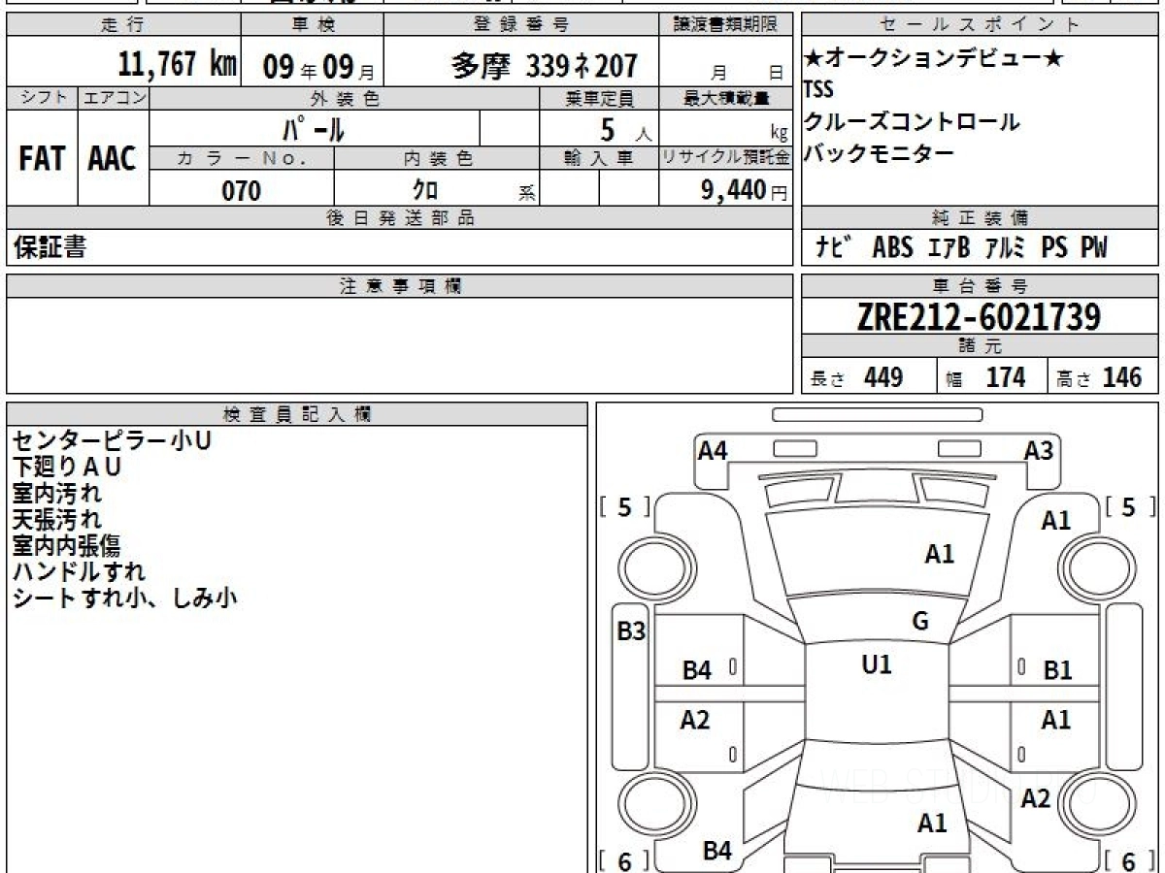The width and height of the screenshot is (1165, 873).
Task: Select the G mark on windshield
Action: [920, 622]
